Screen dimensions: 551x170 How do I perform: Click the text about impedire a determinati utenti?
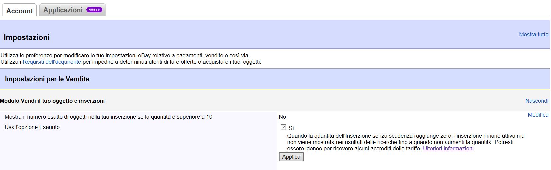pos(172,62)
